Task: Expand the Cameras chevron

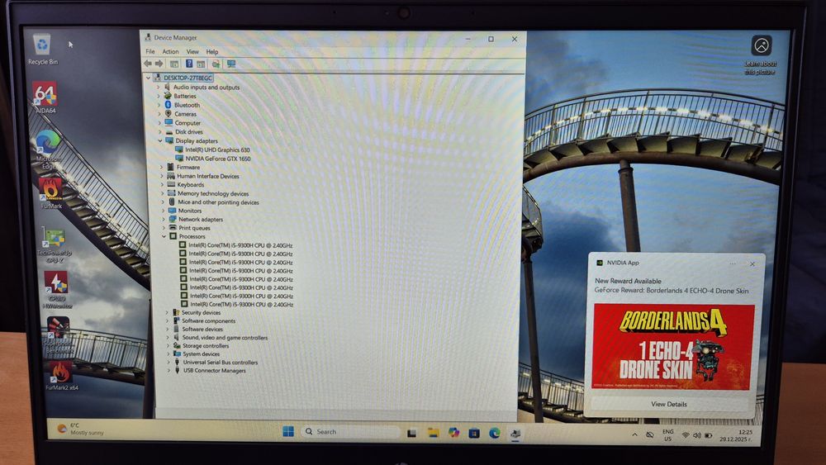Action: click(x=159, y=114)
